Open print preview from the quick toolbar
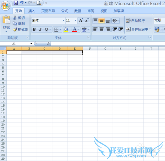Image resolution: width=165 pixels, height=161 pixels. [39, 3]
